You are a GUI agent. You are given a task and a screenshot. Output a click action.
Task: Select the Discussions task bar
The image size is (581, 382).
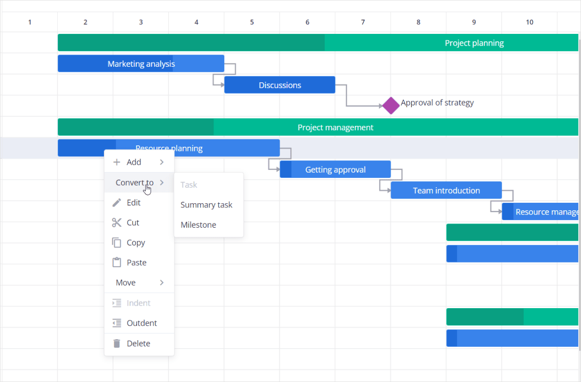[280, 85]
